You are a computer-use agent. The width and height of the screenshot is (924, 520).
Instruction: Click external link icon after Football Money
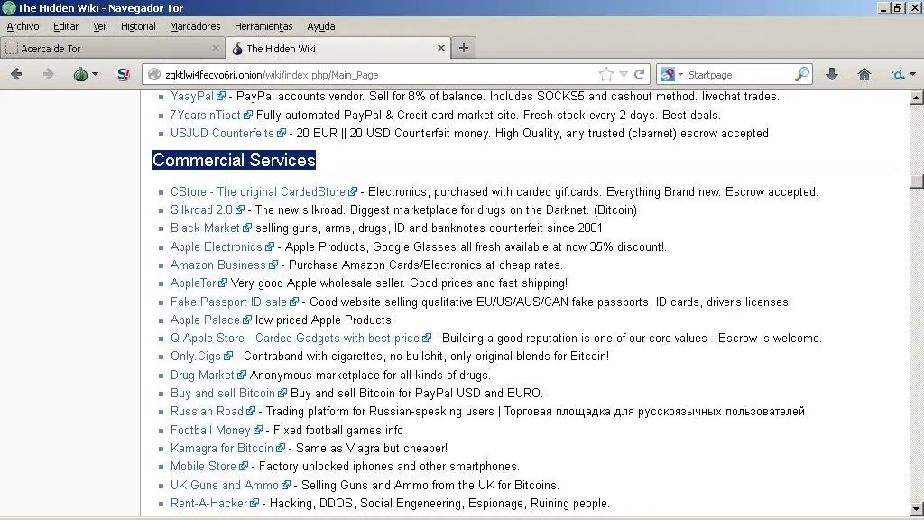pyautogui.click(x=257, y=431)
